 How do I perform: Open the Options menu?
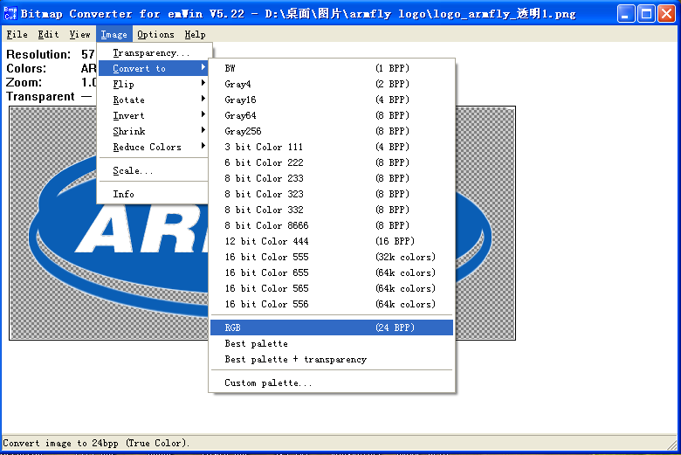tap(155, 34)
